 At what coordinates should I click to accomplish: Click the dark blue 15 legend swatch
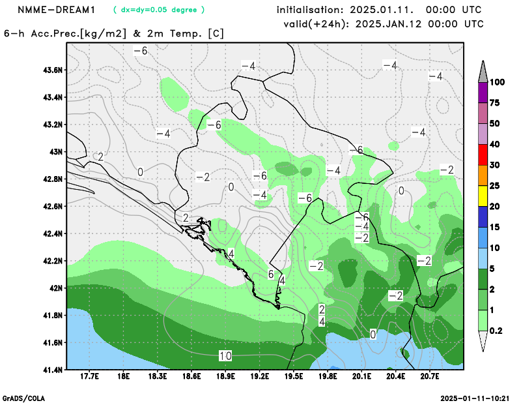(483, 216)
